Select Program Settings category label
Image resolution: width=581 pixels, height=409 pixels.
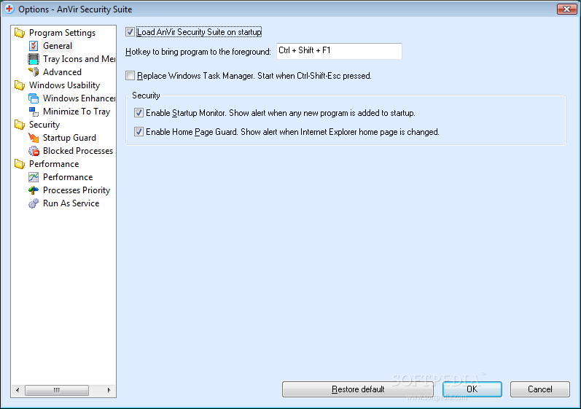(62, 33)
